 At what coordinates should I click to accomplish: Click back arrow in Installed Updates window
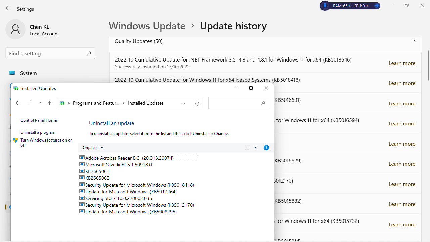(x=18, y=103)
